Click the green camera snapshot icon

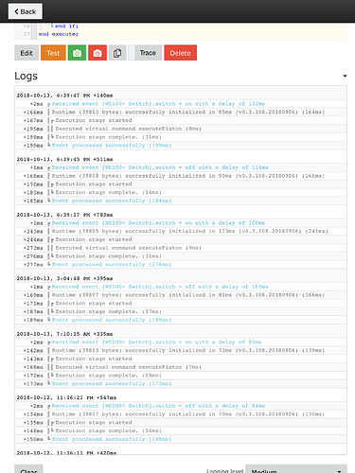coord(77,53)
